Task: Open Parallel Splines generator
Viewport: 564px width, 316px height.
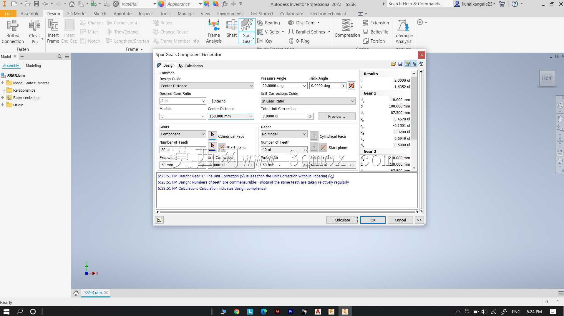Action: (x=306, y=32)
